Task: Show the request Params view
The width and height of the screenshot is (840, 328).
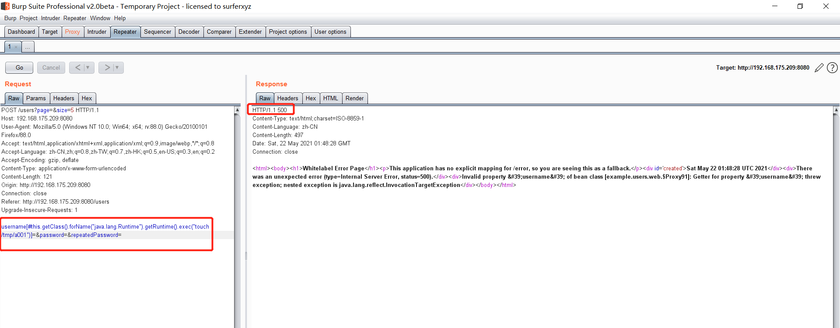Action: tap(36, 98)
